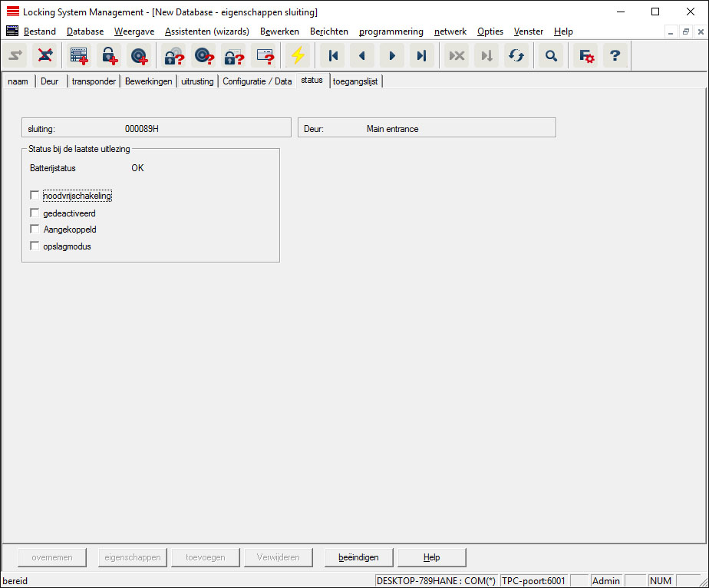Click the lightning bolt programming icon
The height and width of the screenshot is (588, 709).
[x=297, y=56]
